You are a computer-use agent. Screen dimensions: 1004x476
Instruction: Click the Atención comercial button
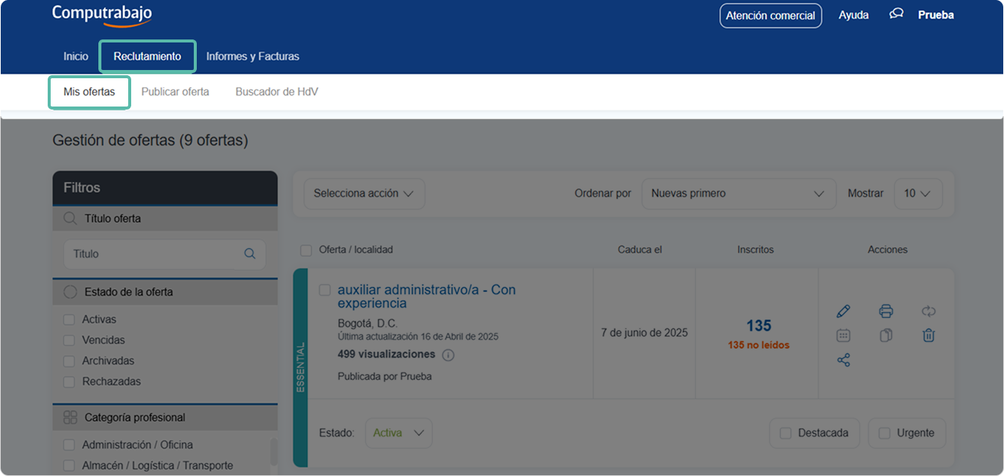tap(771, 15)
